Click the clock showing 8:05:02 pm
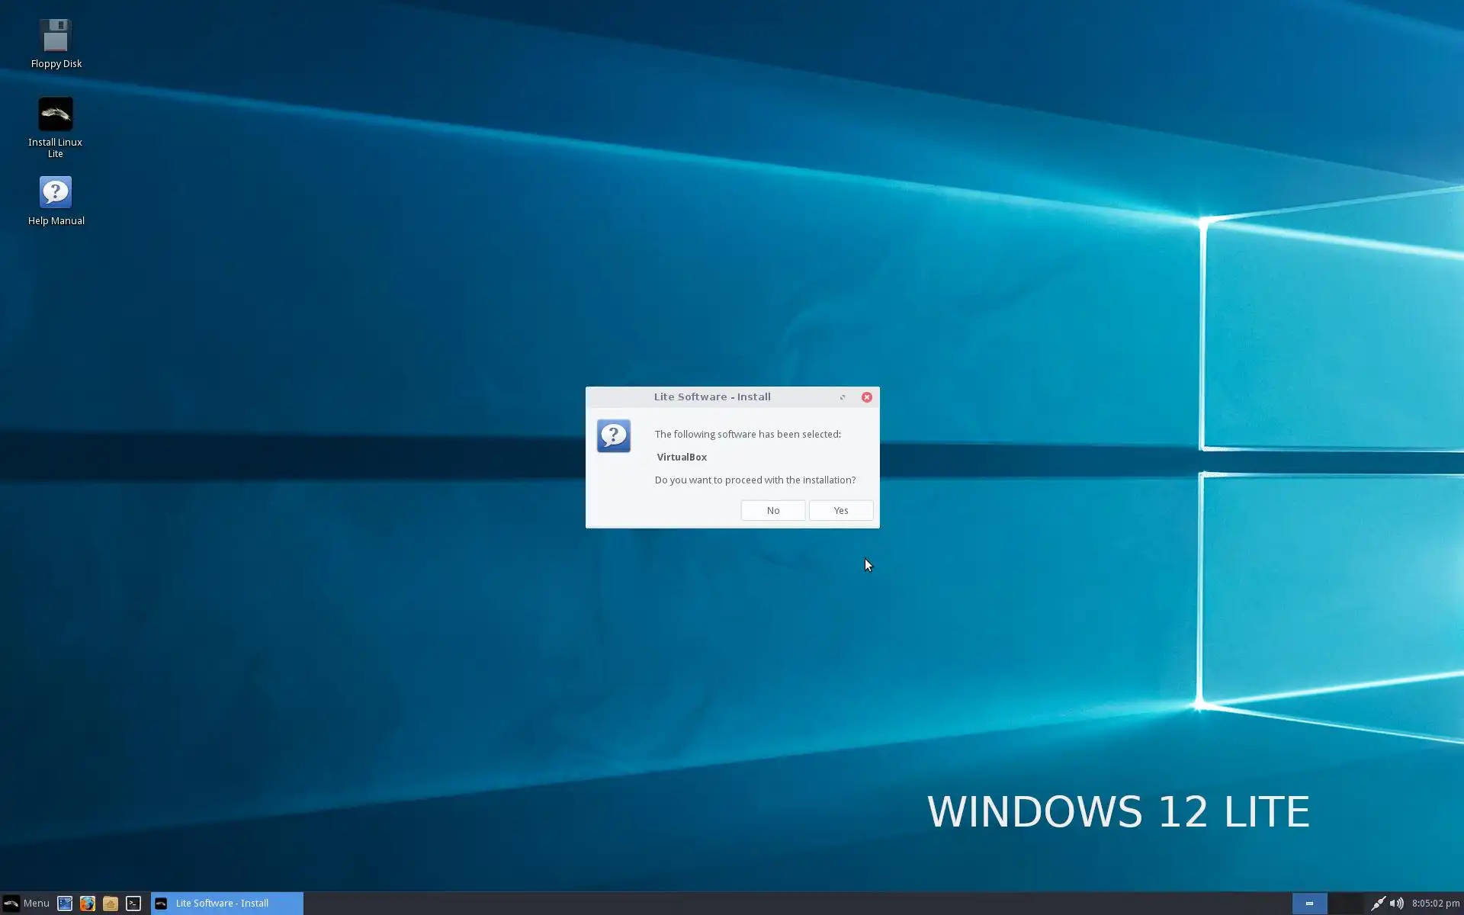1464x915 pixels. (x=1435, y=904)
